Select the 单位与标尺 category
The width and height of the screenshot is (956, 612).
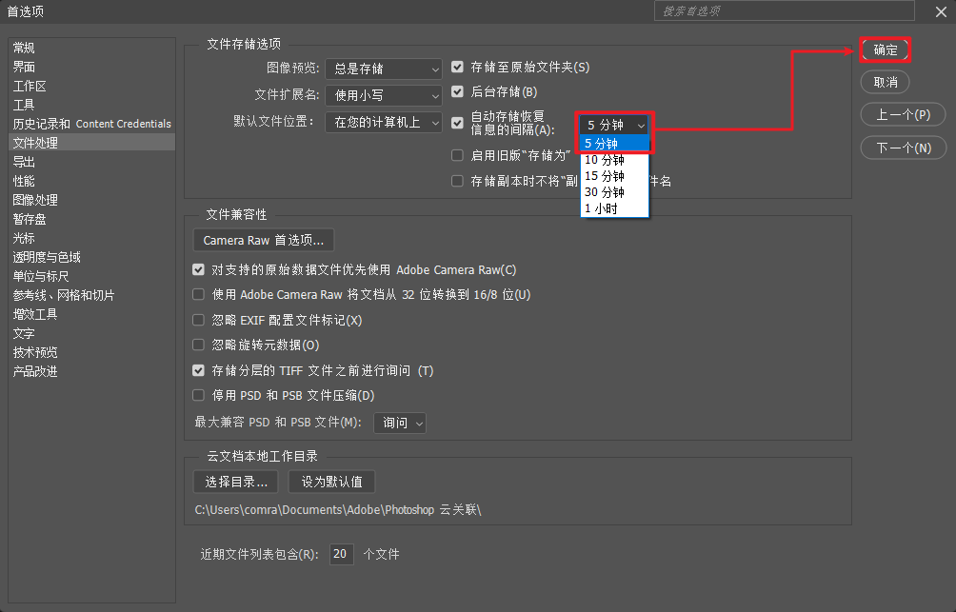41,276
